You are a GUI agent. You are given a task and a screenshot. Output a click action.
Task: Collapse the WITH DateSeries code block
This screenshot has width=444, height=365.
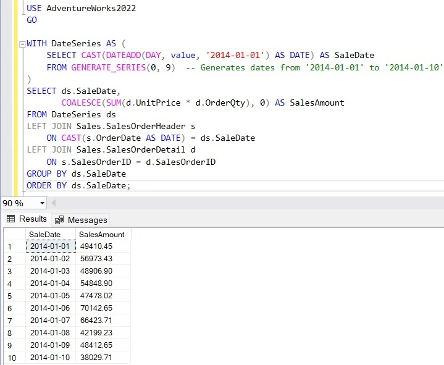(x=22, y=44)
